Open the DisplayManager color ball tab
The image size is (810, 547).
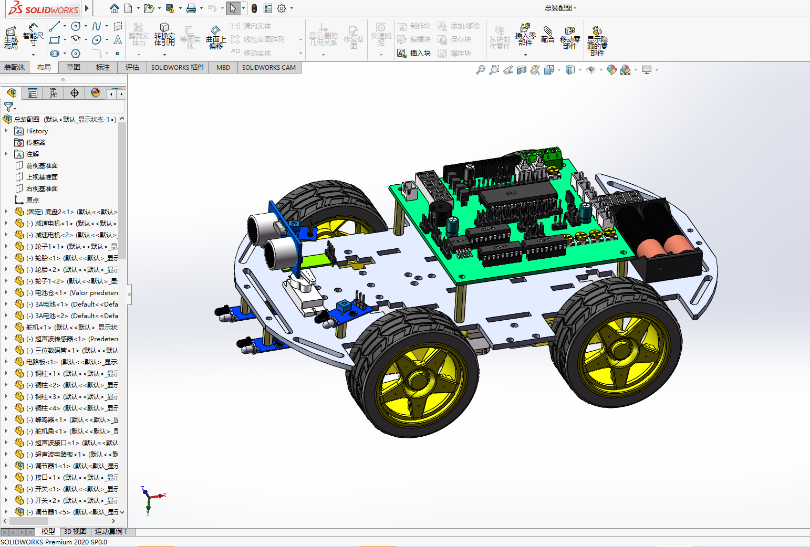[96, 93]
